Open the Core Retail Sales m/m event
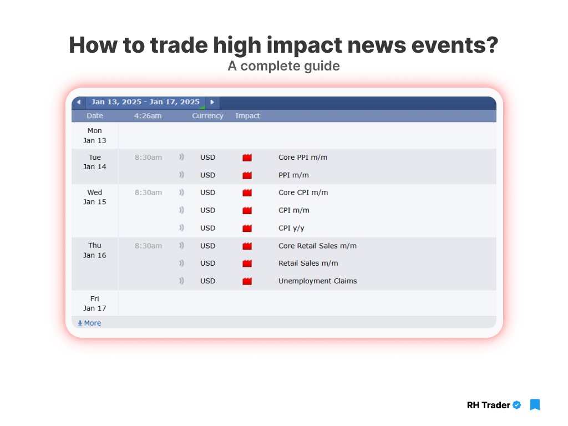 coord(317,246)
